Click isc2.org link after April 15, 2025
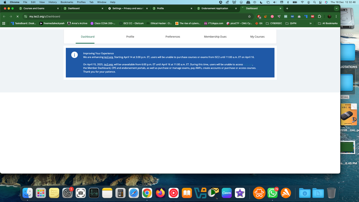The image size is (359, 202). click(108, 64)
